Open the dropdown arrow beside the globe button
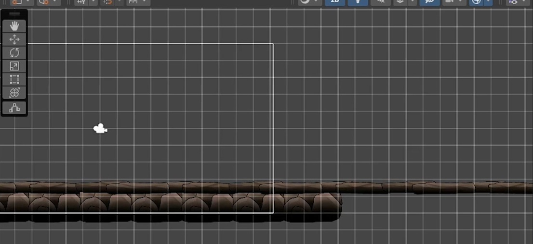 (488, 2)
